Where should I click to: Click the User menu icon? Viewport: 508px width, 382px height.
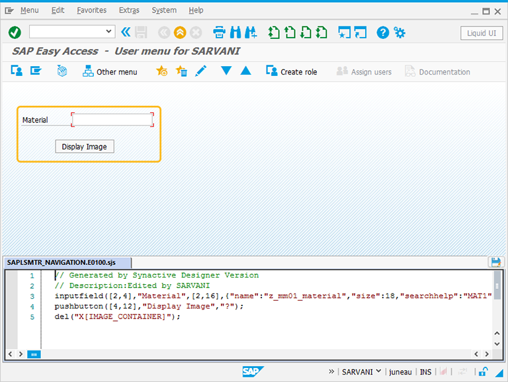(x=17, y=71)
